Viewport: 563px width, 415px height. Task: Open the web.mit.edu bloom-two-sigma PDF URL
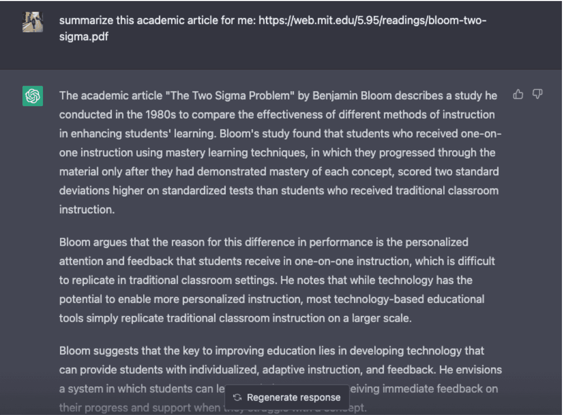pyautogui.click(x=372, y=21)
